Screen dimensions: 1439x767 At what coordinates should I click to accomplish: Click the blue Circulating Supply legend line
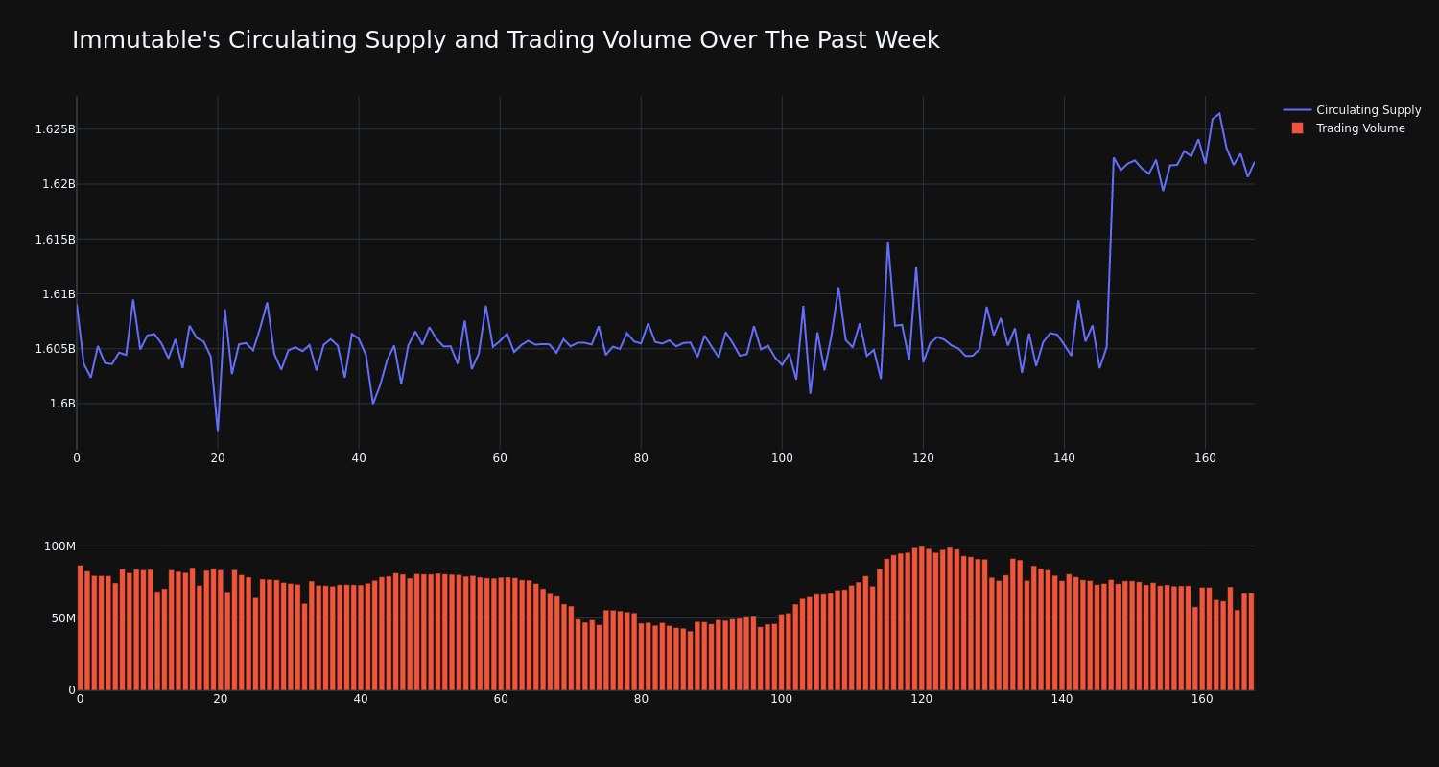[x=1297, y=110]
